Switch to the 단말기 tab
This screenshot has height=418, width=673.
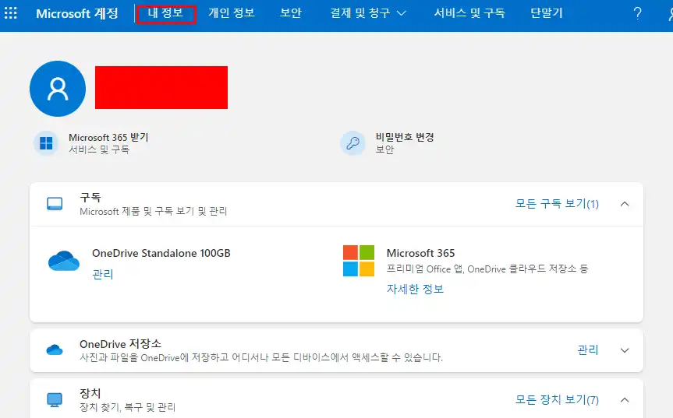(x=547, y=13)
